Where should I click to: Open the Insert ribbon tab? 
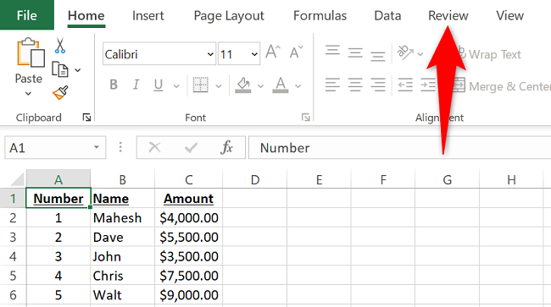(148, 15)
